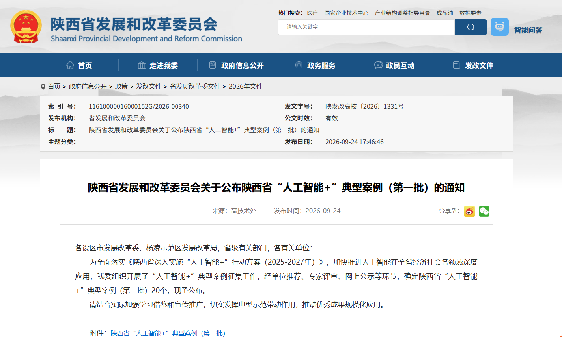This screenshot has width=562, height=337.
Task: Click the national emblem logo
Action: 26,26
